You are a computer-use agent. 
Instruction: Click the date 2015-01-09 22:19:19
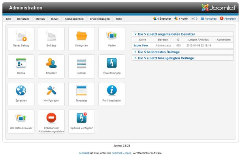pyautogui.click(x=199, y=46)
